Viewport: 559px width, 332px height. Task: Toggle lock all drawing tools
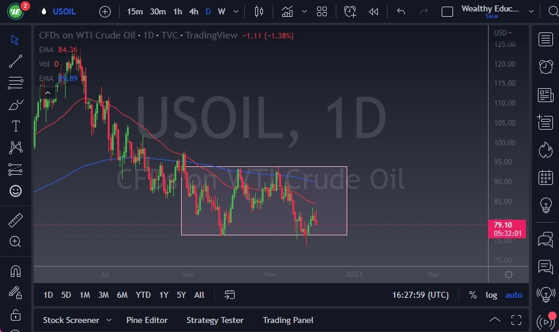(15, 315)
